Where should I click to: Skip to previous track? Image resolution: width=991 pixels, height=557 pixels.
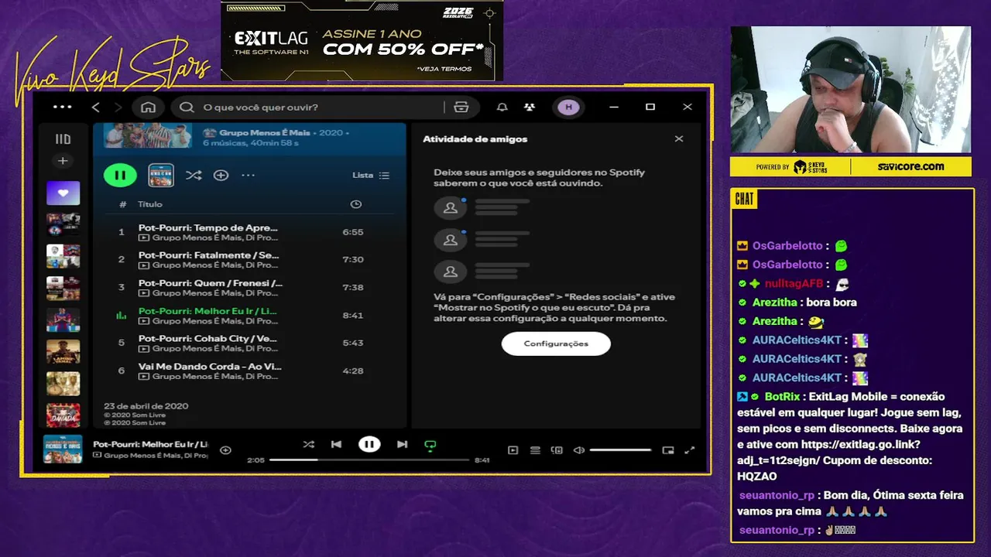click(x=336, y=444)
